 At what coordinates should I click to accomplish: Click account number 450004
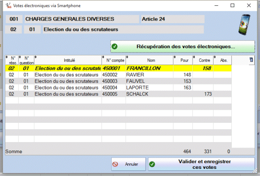[114, 88]
